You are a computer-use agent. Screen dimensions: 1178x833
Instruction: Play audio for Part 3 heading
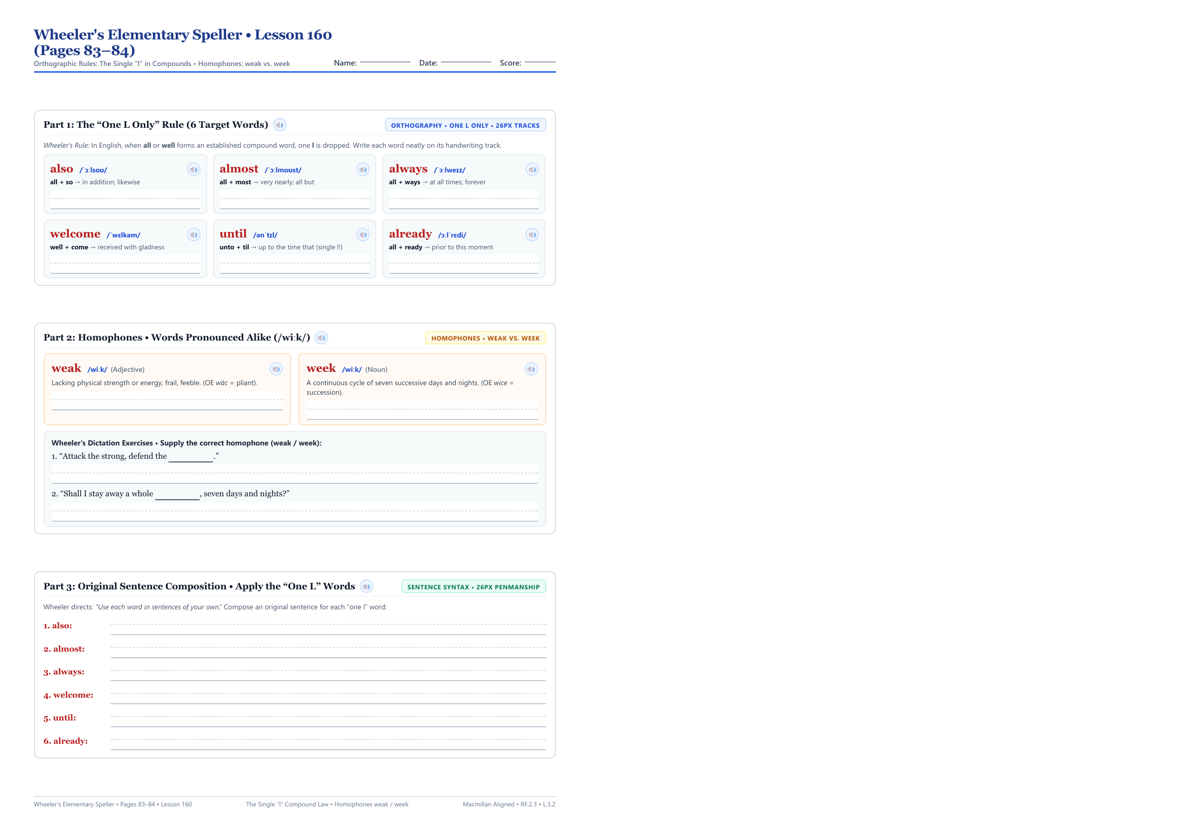366,586
